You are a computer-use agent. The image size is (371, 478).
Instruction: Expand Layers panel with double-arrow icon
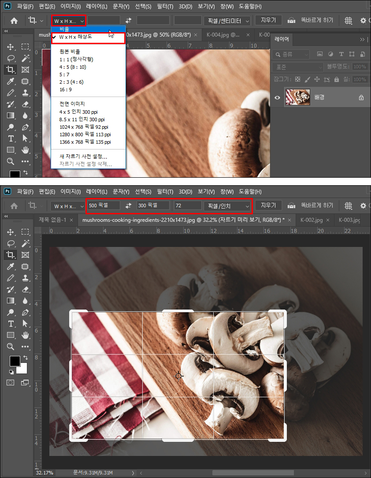click(x=362, y=39)
